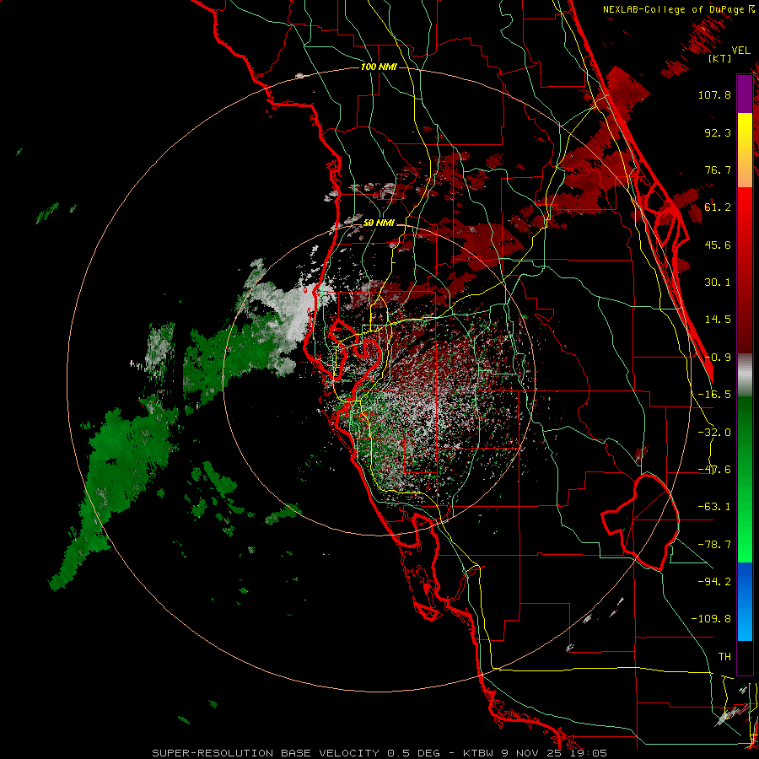Select the 14.5 value on velocity scale

click(718, 320)
